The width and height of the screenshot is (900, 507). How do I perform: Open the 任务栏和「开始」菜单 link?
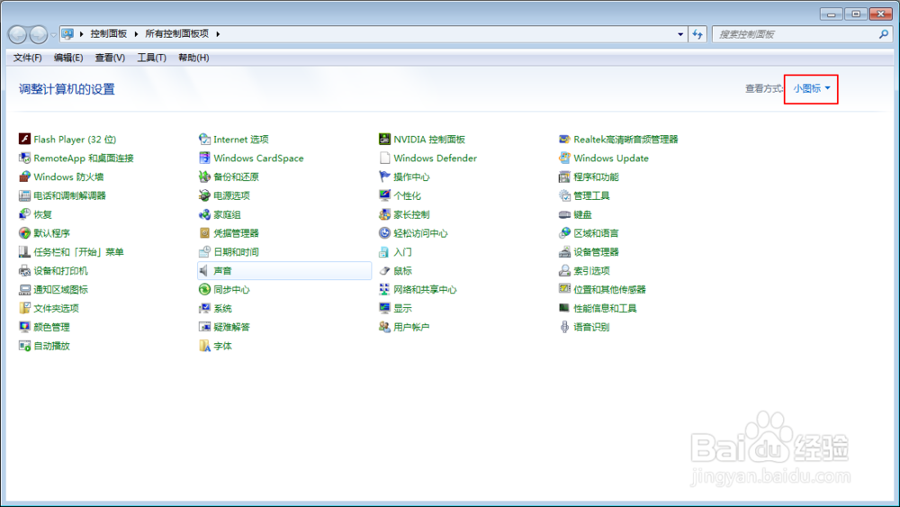pyautogui.click(x=78, y=252)
